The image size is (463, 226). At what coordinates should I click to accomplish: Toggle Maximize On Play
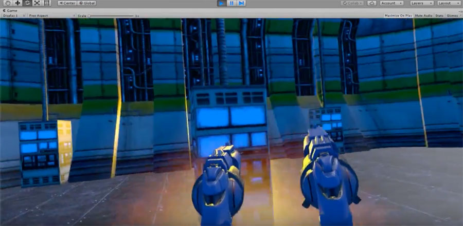398,15
